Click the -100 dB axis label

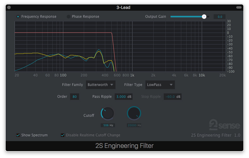231,72
